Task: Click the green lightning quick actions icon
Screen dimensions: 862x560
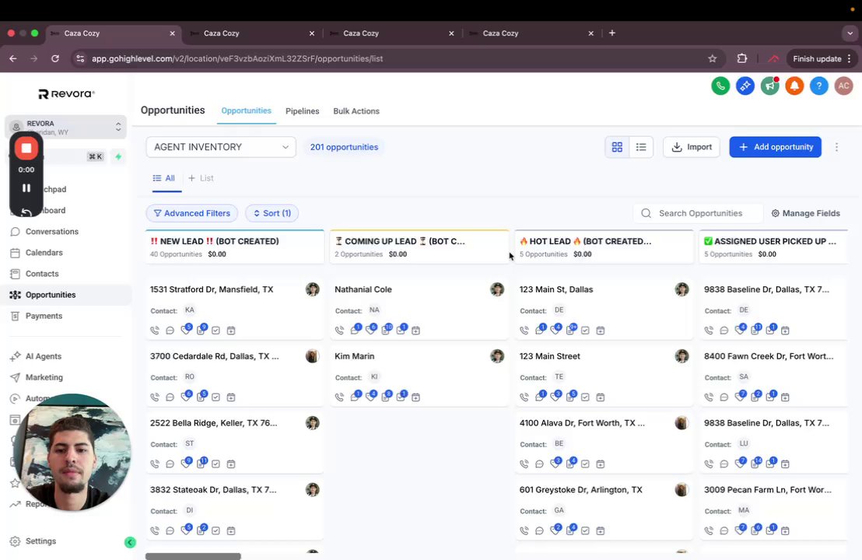Action: point(118,156)
